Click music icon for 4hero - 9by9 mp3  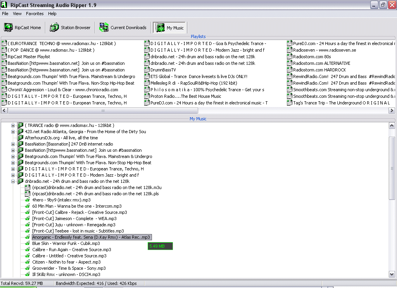[x=28, y=200]
